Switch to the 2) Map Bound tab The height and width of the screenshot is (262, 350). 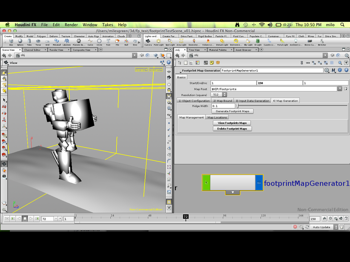pos(223,100)
